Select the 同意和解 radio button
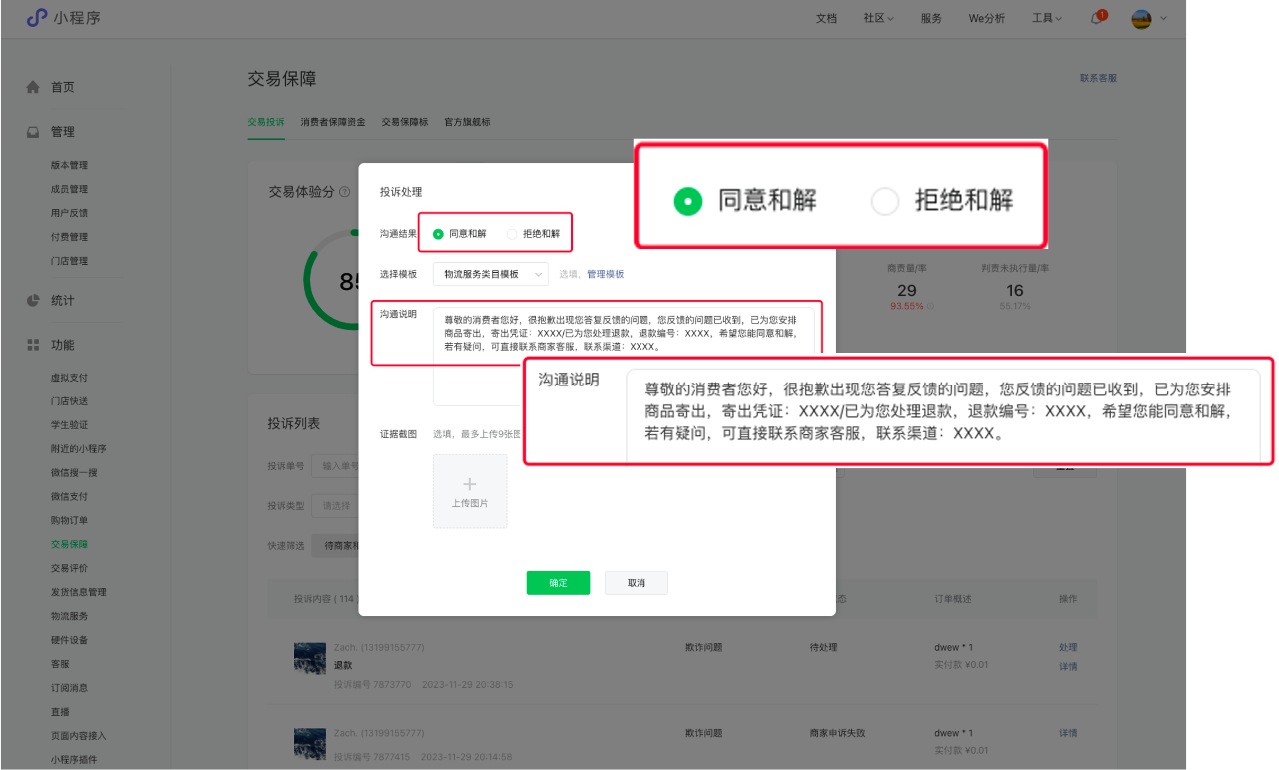Screen dimensions: 1279x770 pos(439,234)
